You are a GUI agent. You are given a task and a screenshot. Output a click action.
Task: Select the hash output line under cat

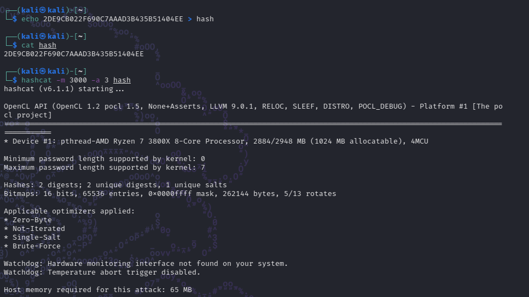(x=73, y=54)
